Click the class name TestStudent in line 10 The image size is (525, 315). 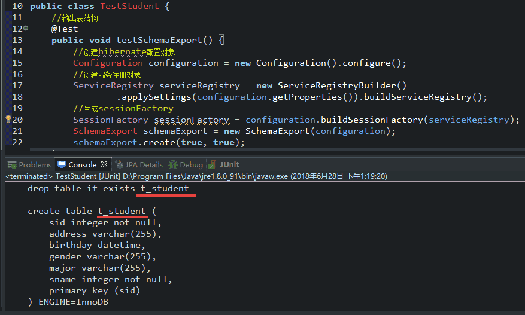pos(129,6)
